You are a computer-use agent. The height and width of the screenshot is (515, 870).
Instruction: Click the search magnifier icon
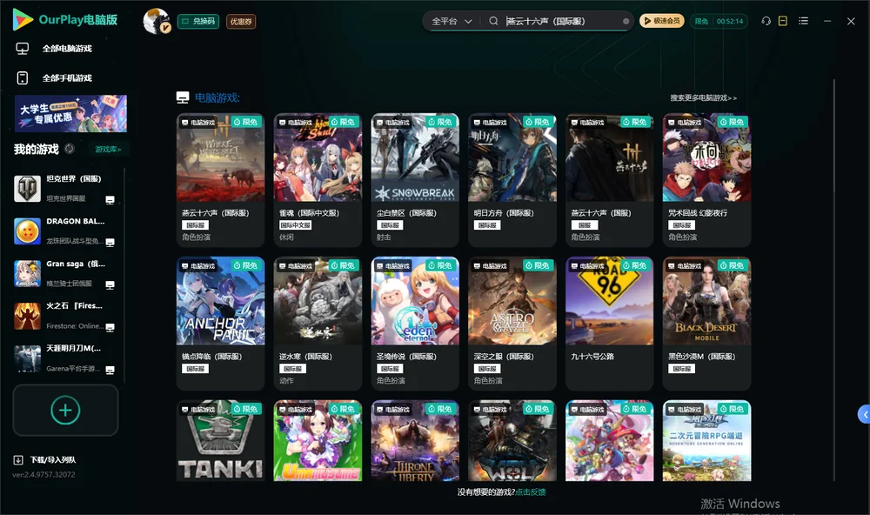click(493, 21)
